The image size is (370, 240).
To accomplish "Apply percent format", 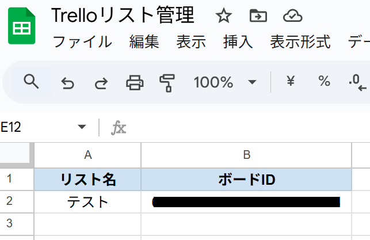I will [324, 82].
